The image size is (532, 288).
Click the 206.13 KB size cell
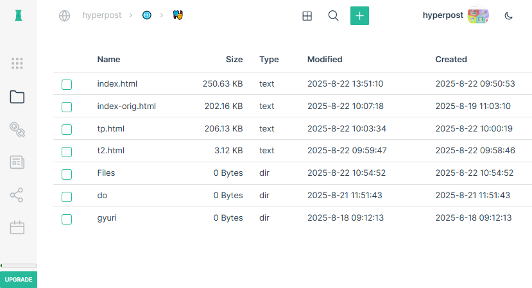(x=223, y=128)
